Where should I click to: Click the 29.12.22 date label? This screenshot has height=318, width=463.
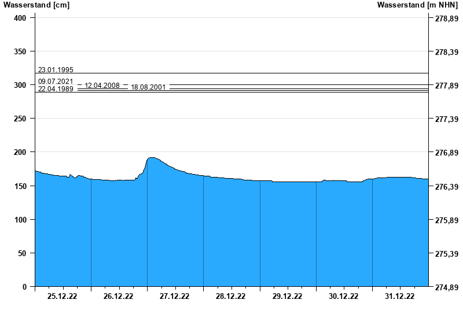tap(287, 297)
